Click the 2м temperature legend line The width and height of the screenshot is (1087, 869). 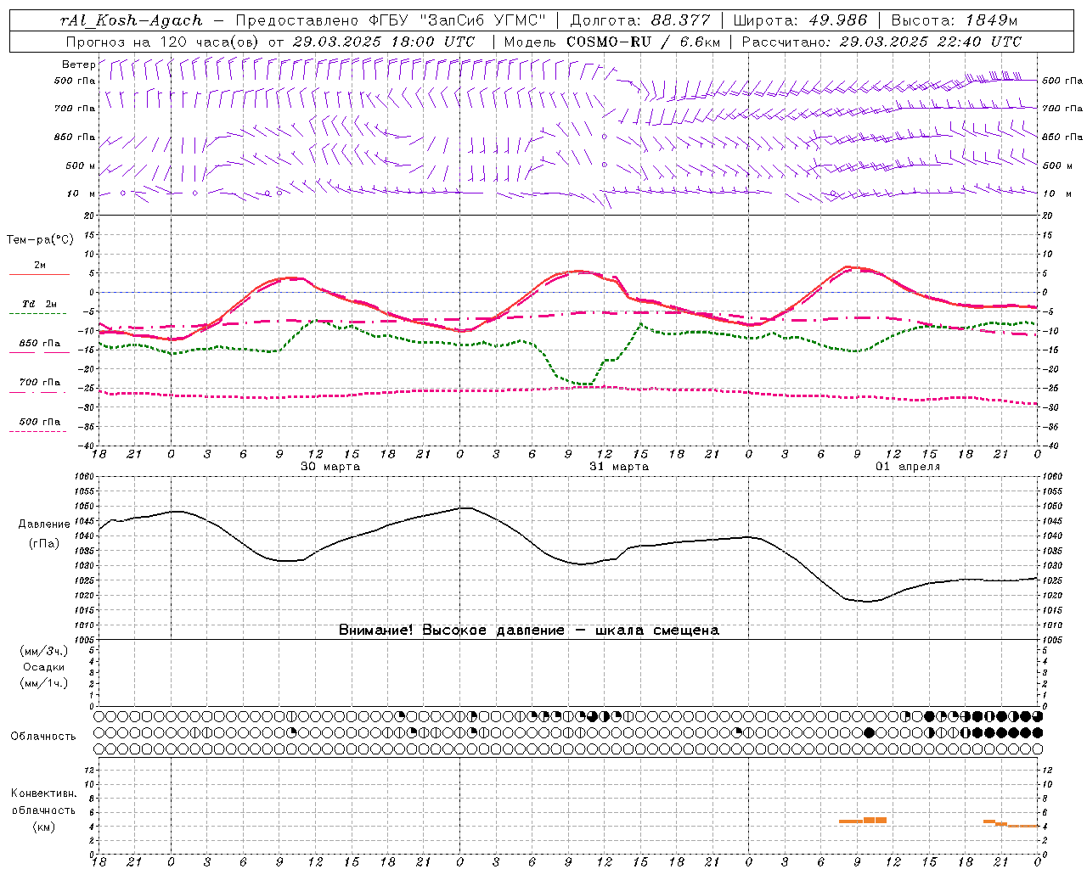(39, 275)
